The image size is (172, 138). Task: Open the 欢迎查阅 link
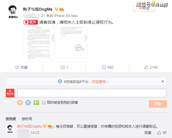tap(100, 82)
